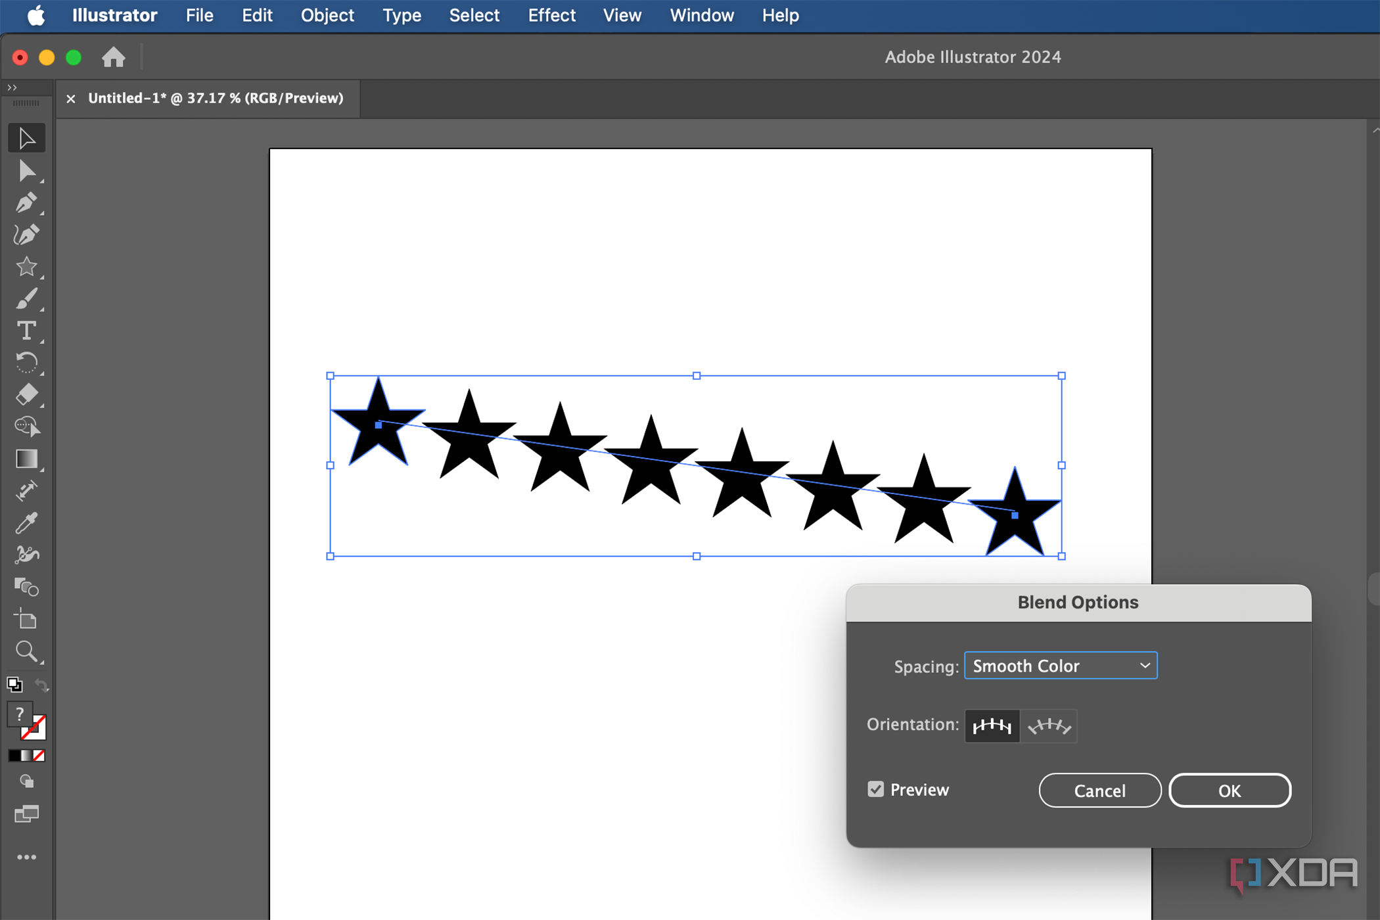Open the Spacing dropdown in Blend Options
This screenshot has width=1380, height=920.
tap(1060, 665)
